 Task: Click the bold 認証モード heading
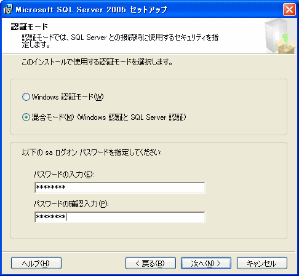click(30, 26)
